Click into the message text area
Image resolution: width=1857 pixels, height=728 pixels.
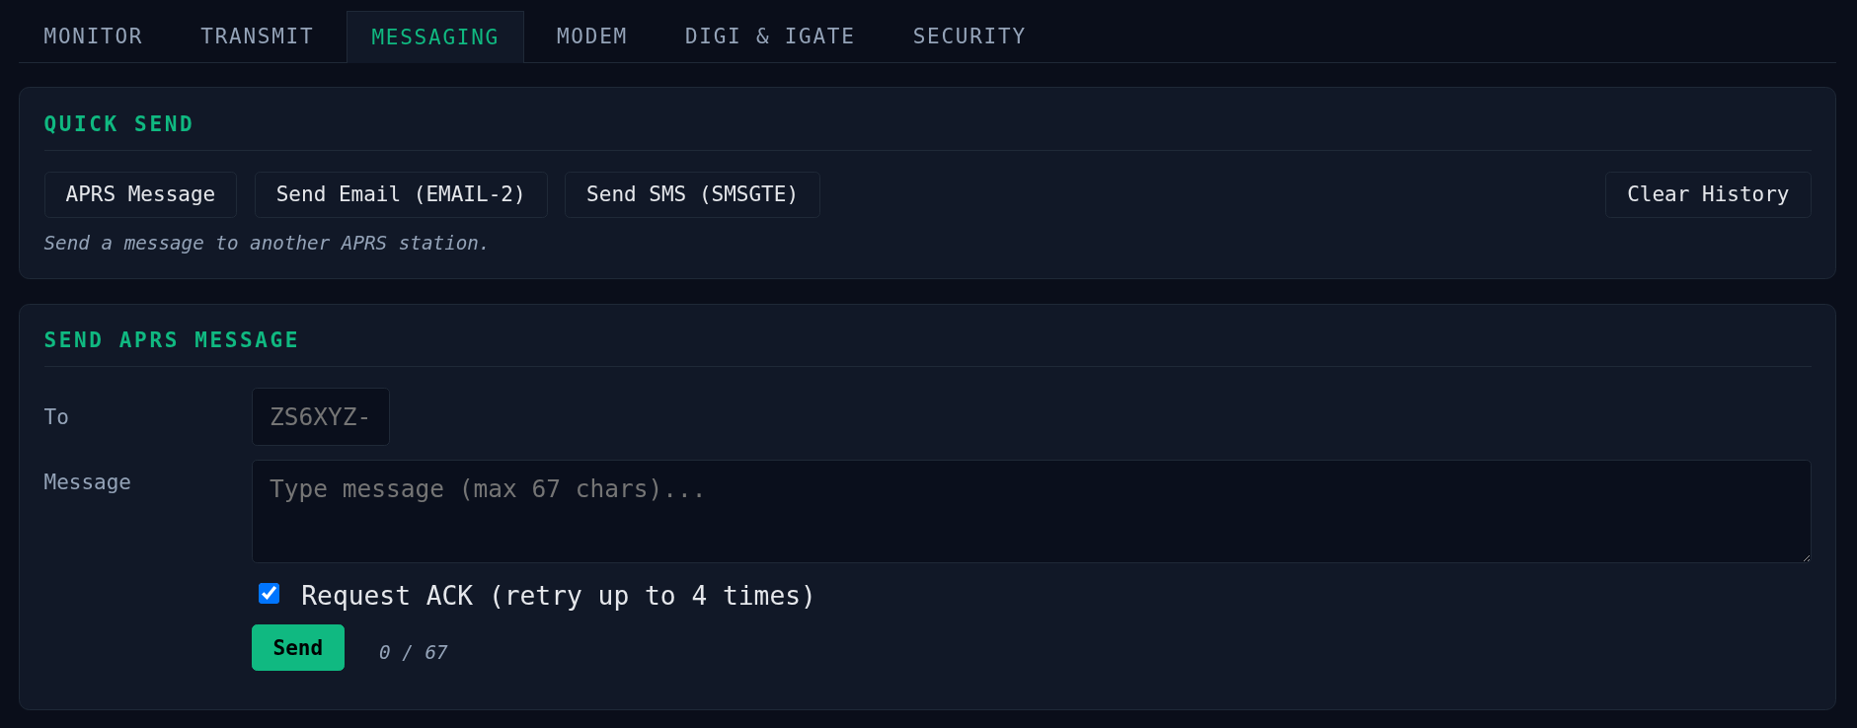click(1031, 511)
